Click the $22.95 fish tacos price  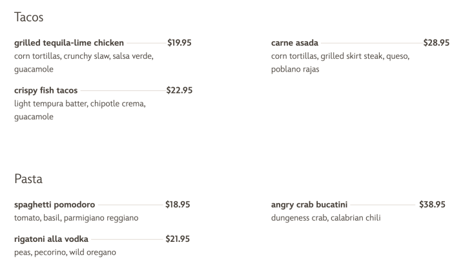(x=180, y=90)
